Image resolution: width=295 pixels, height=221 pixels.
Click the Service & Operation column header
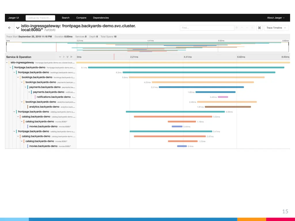point(19,57)
